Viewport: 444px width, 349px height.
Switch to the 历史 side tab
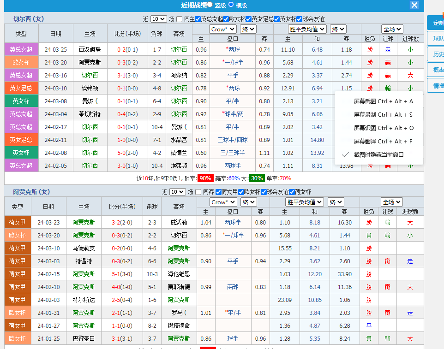(437, 54)
